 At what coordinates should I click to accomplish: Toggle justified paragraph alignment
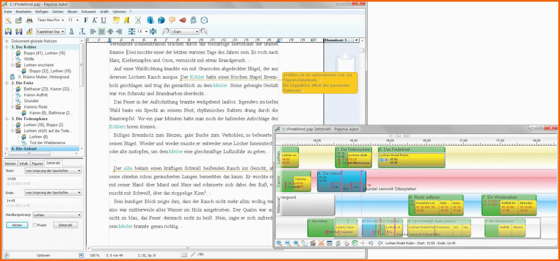(x=102, y=31)
